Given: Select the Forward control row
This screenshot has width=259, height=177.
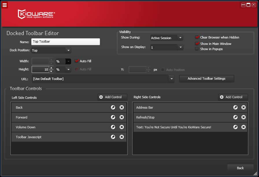Looking at the screenshot, I should (69, 117).
